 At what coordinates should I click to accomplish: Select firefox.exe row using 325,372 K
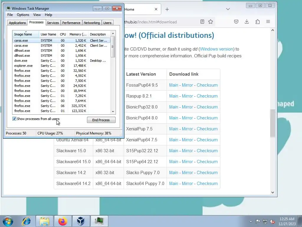click(61, 106)
